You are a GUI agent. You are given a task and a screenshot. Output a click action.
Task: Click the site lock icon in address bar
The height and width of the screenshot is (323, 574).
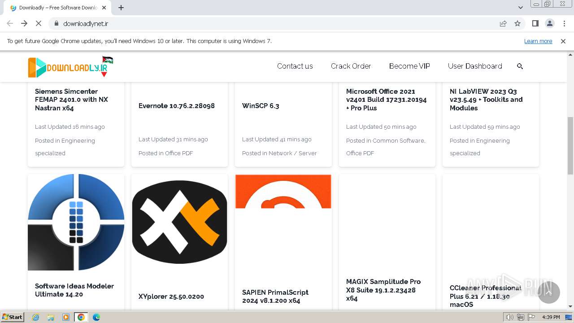[56, 23]
